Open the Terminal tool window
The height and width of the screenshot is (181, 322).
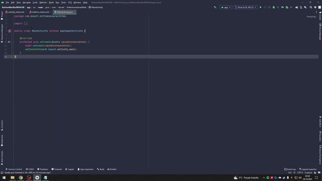[56, 169]
